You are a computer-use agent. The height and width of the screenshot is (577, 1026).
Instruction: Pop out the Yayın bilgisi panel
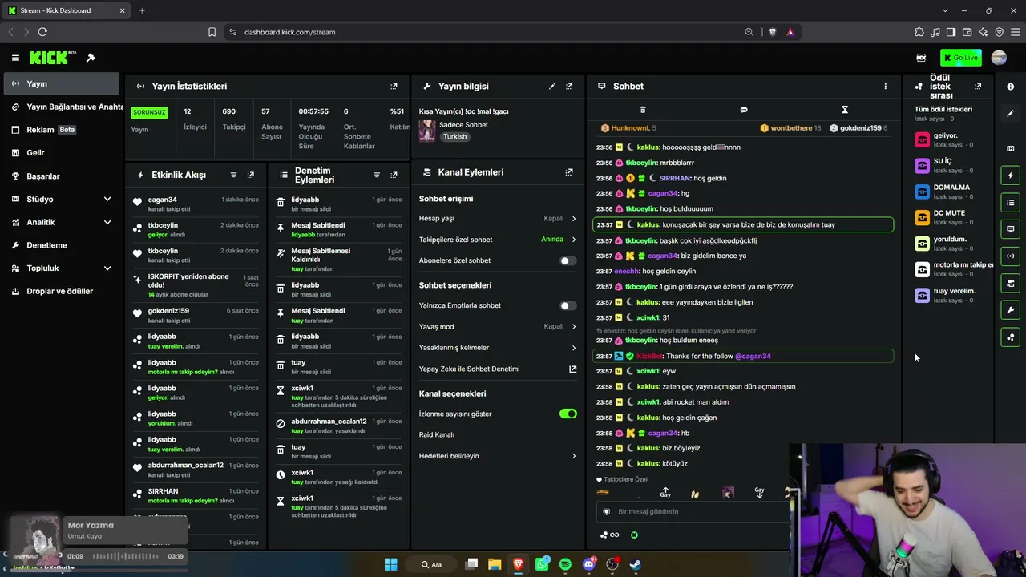point(569,87)
